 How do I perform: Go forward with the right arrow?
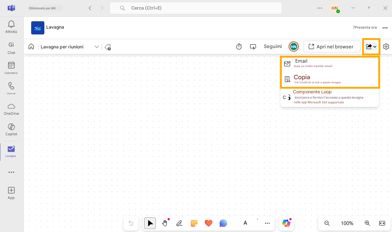point(102,8)
